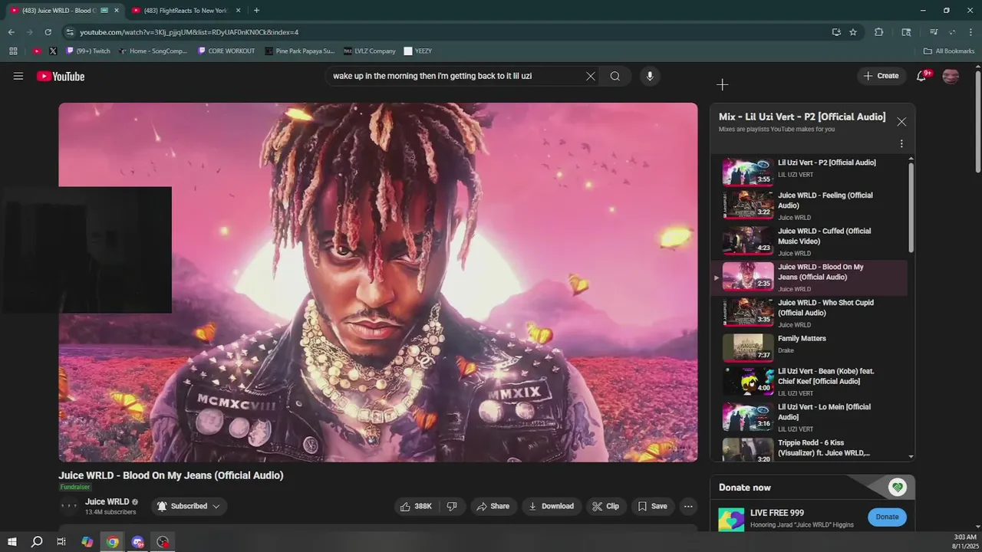982x552 pixels.
Task: Click the main video player
Action: [x=378, y=282]
